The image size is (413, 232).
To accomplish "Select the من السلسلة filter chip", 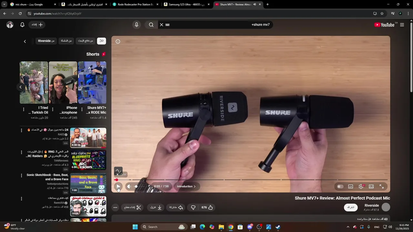I will (x=66, y=41).
